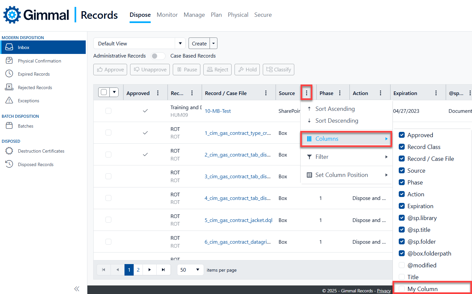Open the Inbox icon in sidebar
Image resolution: width=472 pixels, height=294 pixels.
coord(9,47)
